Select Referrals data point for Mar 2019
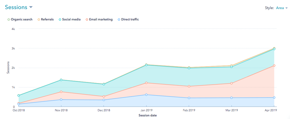 point(231,66)
